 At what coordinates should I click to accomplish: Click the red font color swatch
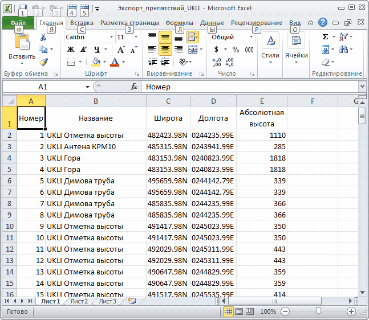tap(115, 62)
